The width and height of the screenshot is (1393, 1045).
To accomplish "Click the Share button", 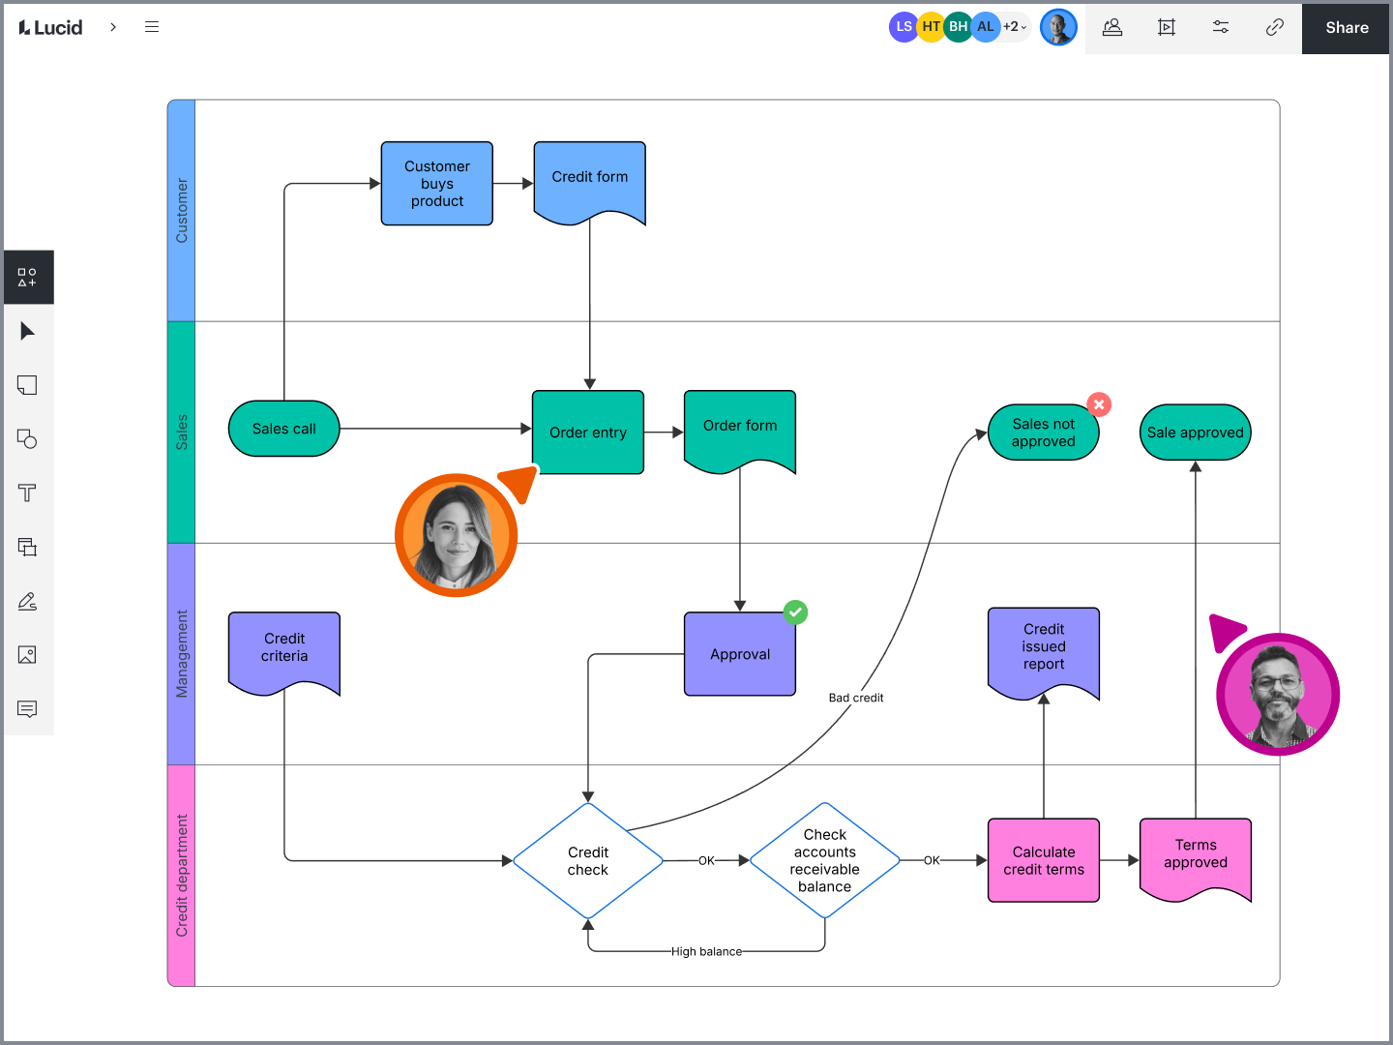I will pyautogui.click(x=1347, y=27).
